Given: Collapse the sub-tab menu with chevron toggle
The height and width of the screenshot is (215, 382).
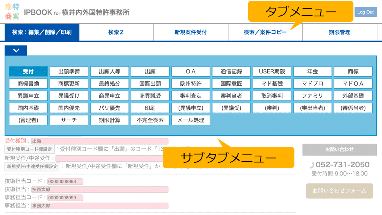Looking at the screenshot, I should click(x=16, y=51).
